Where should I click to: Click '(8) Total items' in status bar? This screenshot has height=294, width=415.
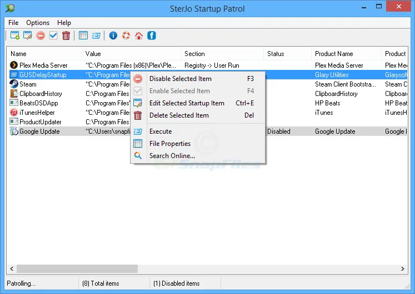click(x=101, y=283)
